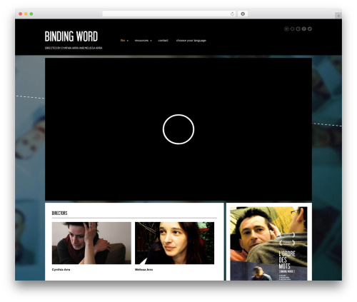Click the Mélissa Arra name link
The height and width of the screenshot is (302, 357).
[144, 270]
